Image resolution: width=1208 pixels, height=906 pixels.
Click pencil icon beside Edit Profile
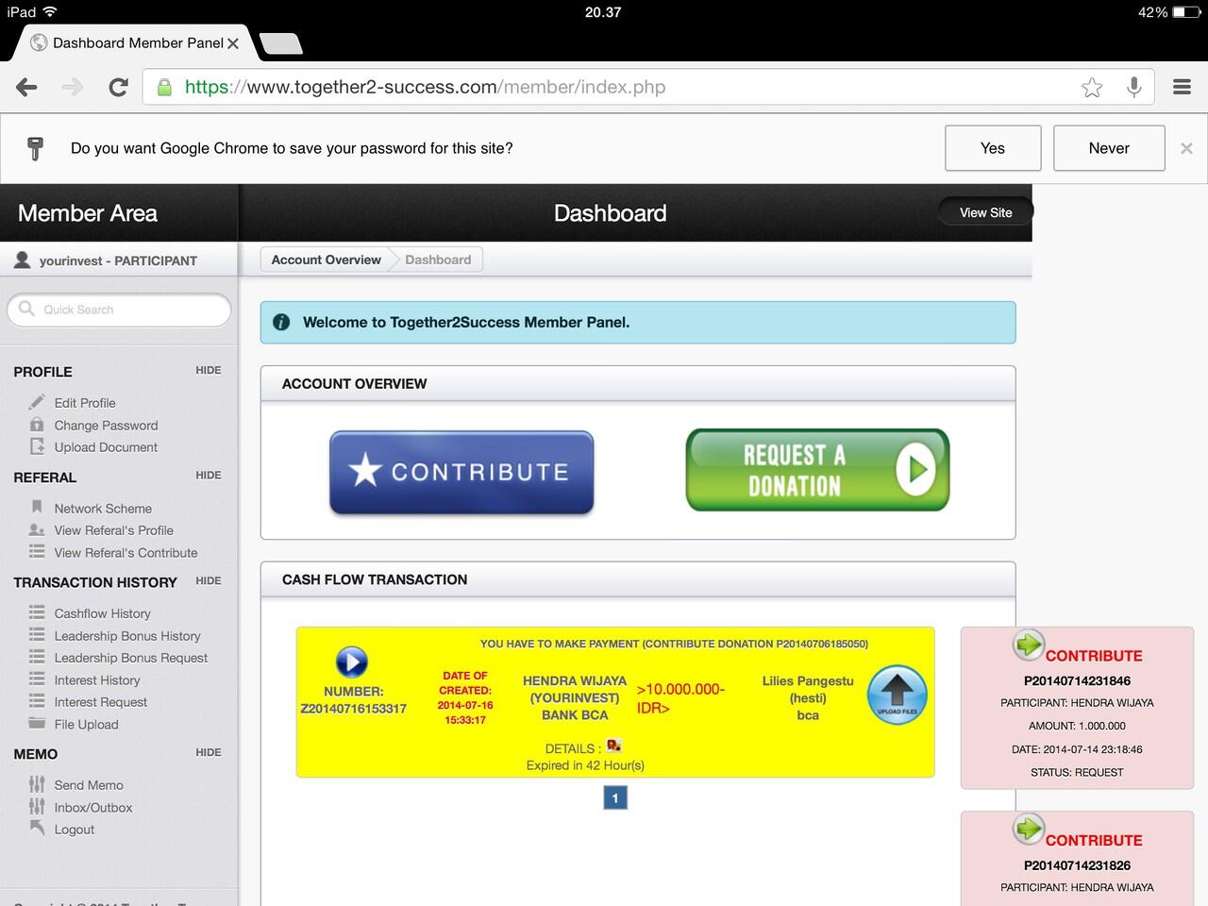tap(37, 402)
